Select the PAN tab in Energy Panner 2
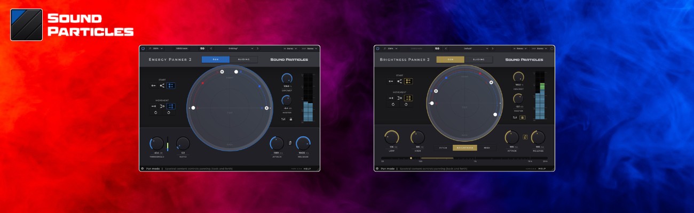 (216, 60)
